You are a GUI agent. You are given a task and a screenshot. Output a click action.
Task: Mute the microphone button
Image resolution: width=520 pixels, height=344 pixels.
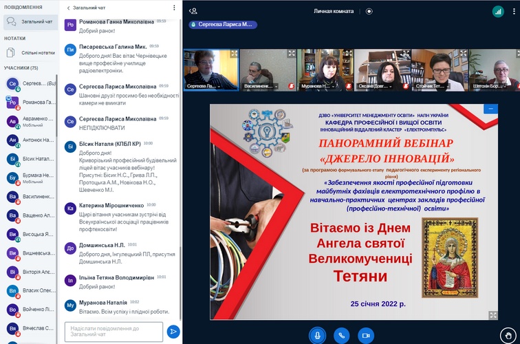(317, 336)
